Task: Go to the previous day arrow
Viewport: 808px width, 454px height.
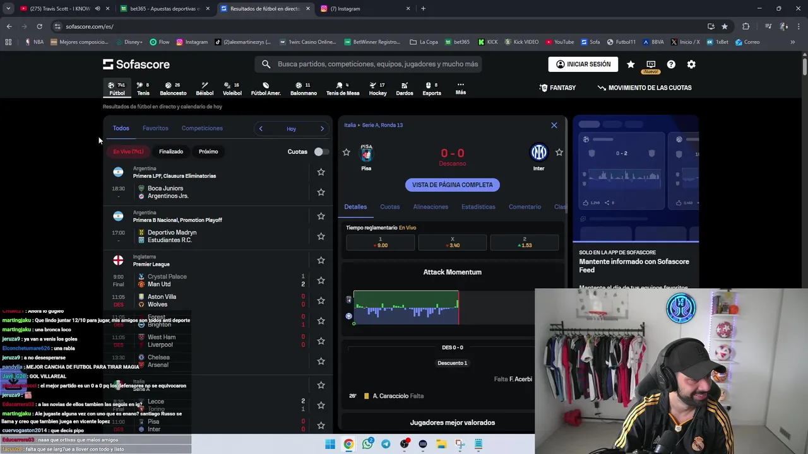Action: tap(261, 129)
